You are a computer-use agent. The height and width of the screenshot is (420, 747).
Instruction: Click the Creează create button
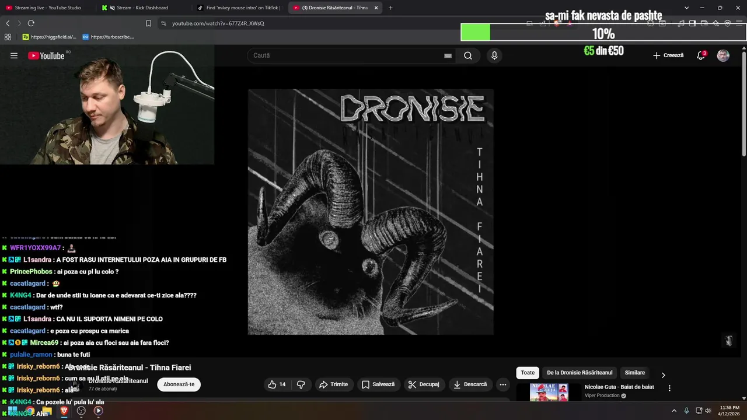coord(668,55)
